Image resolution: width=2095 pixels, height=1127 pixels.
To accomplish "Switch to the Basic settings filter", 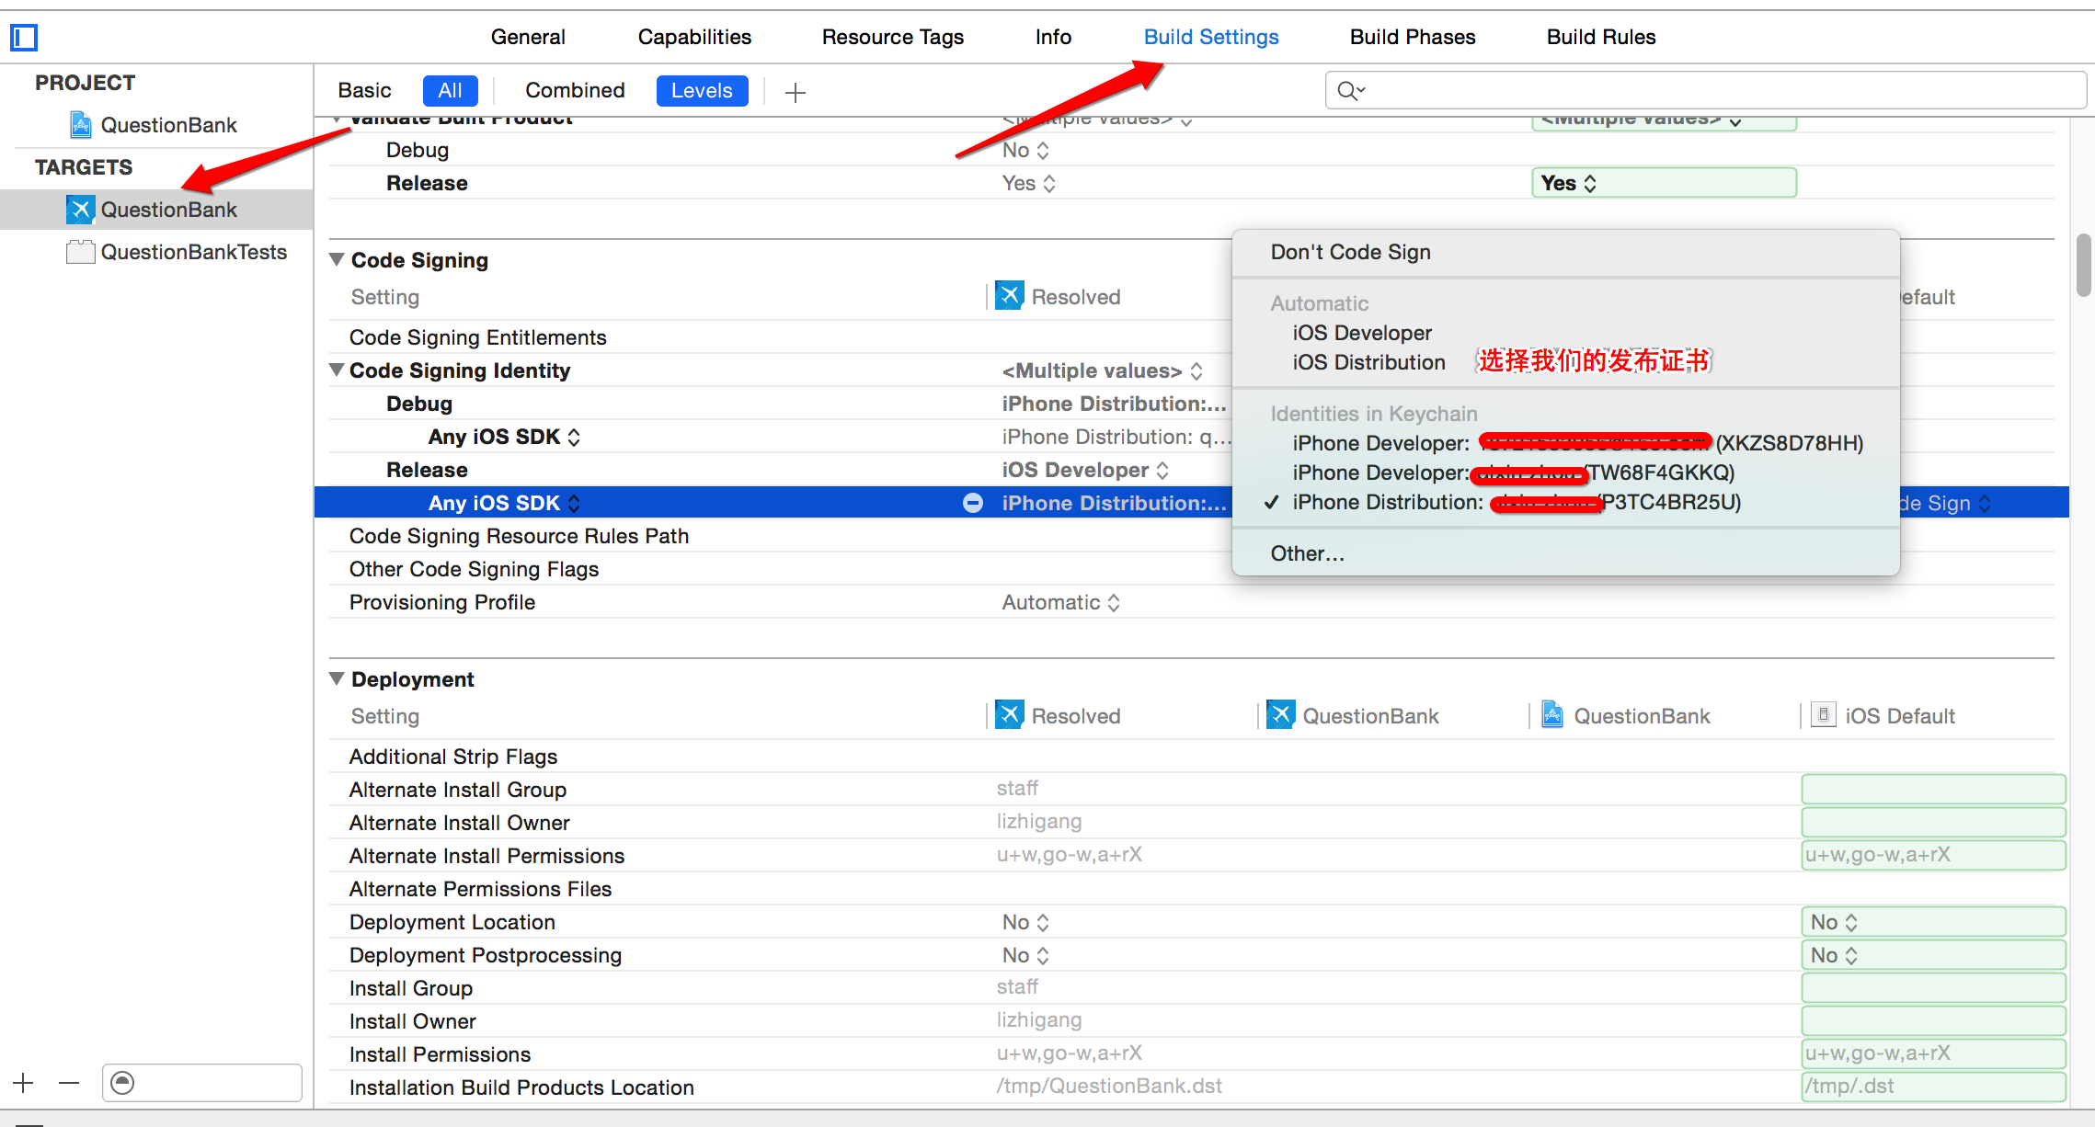I will pos(364,90).
